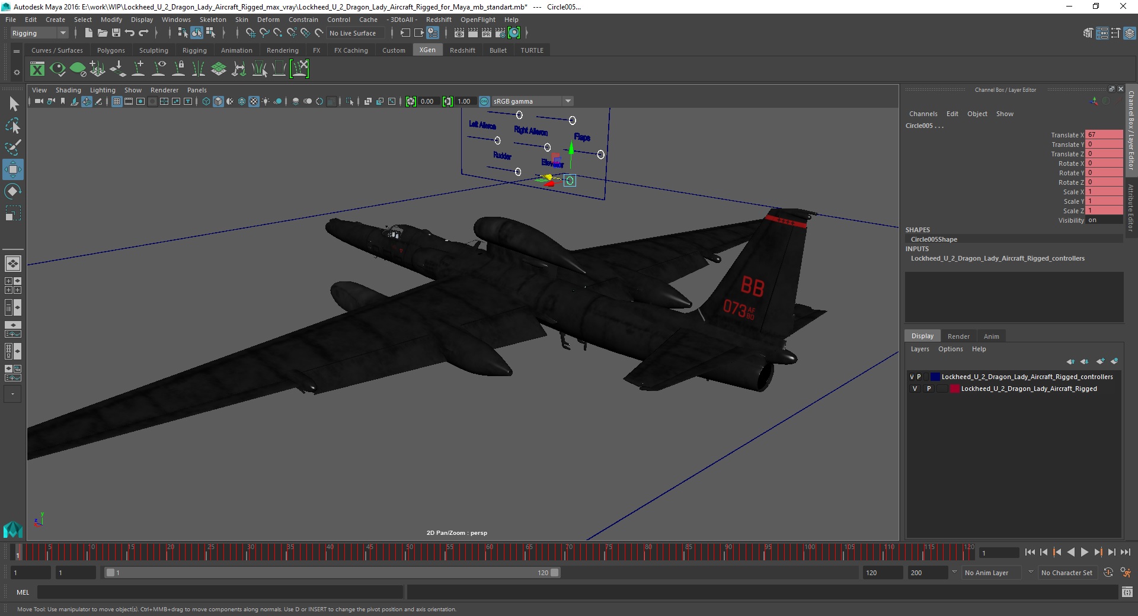Toggle playback P of Aircraft_Rigged layer
This screenshot has width=1138, height=616.
click(929, 389)
